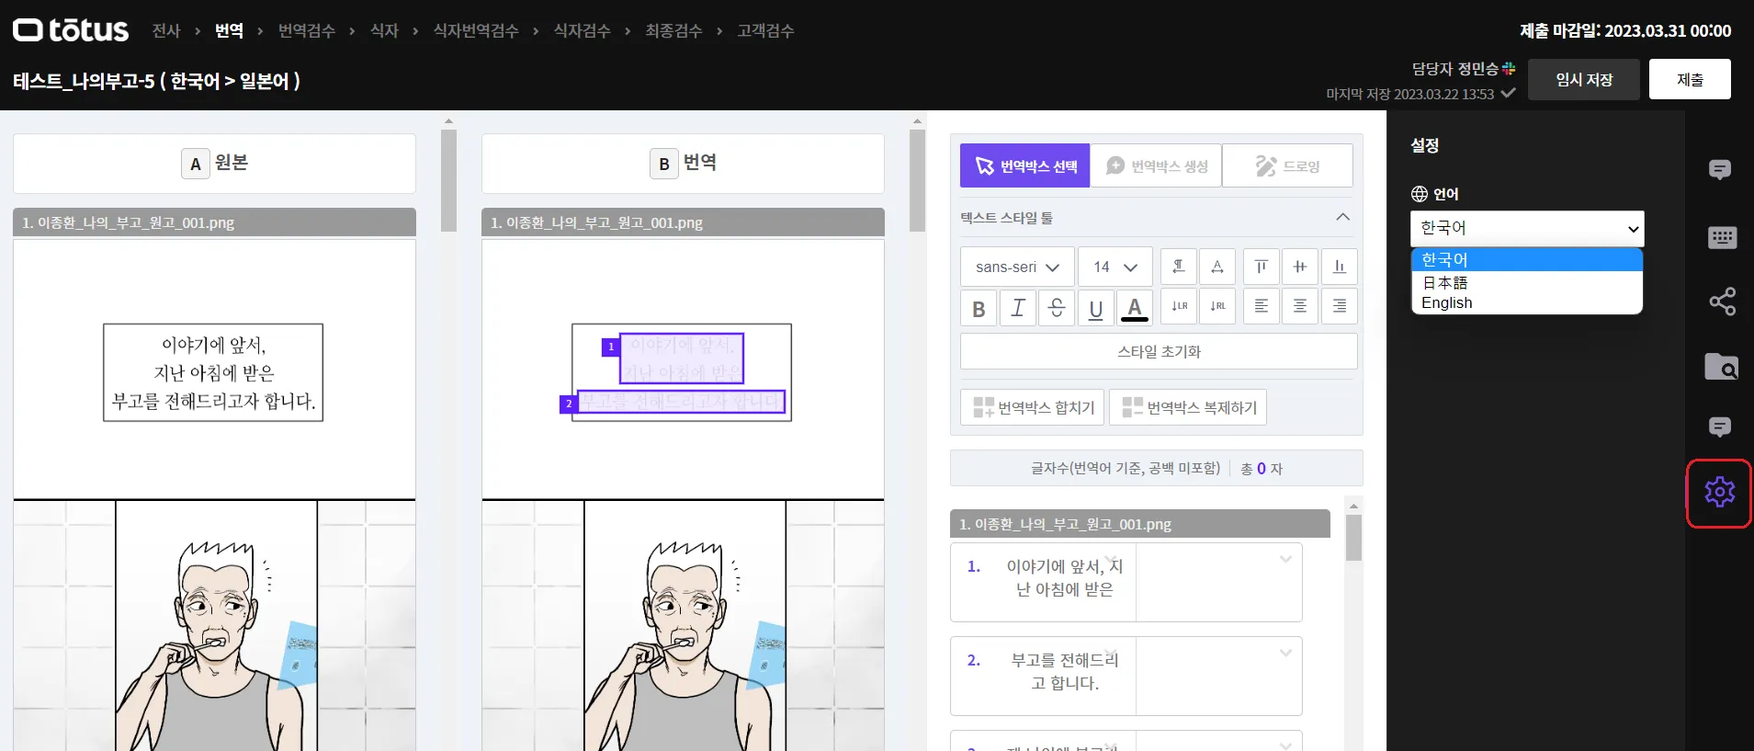Open the comment icon just above the gear

point(1720,427)
